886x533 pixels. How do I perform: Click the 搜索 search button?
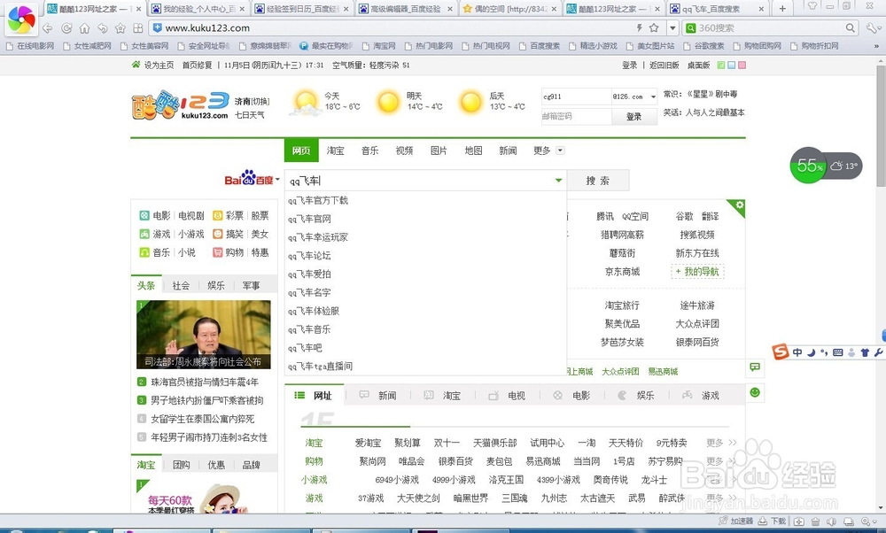[598, 180]
